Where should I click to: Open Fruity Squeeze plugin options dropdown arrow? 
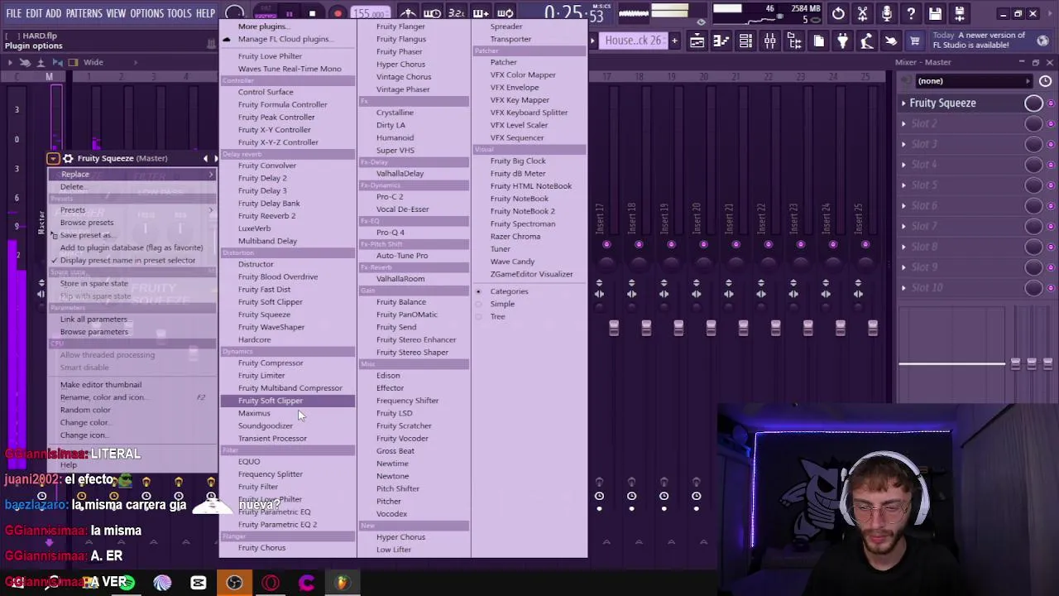click(53, 158)
